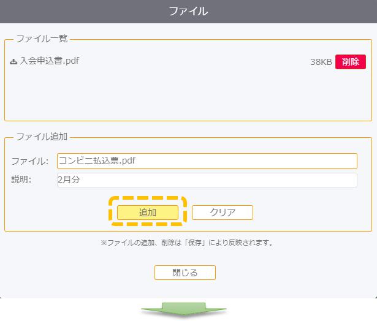Add the file with the yellow 追加 button
This screenshot has width=377, height=321.
148,213
